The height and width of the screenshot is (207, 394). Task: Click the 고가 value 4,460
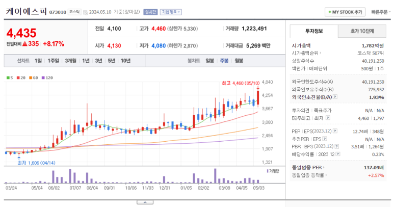pos(159,29)
